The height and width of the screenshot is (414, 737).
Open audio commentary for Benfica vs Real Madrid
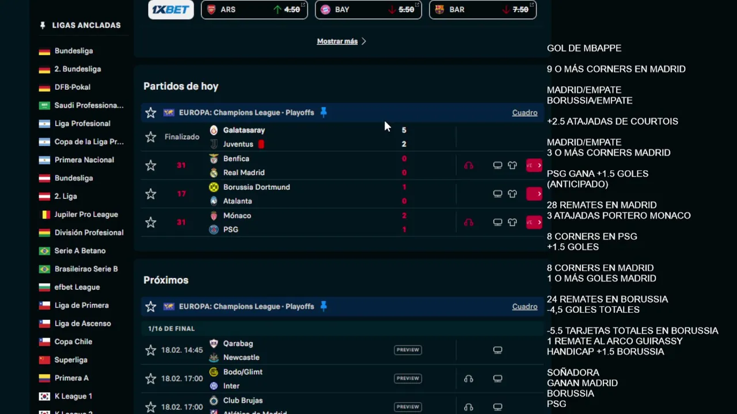click(x=469, y=166)
